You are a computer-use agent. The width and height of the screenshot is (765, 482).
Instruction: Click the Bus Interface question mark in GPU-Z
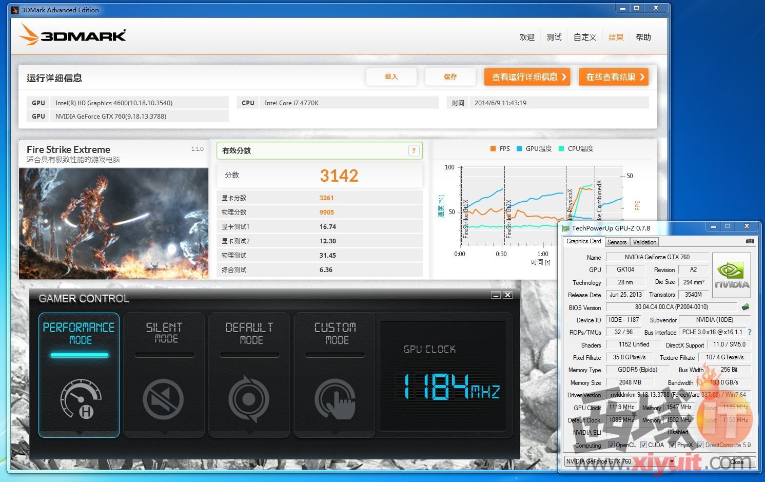click(x=750, y=332)
